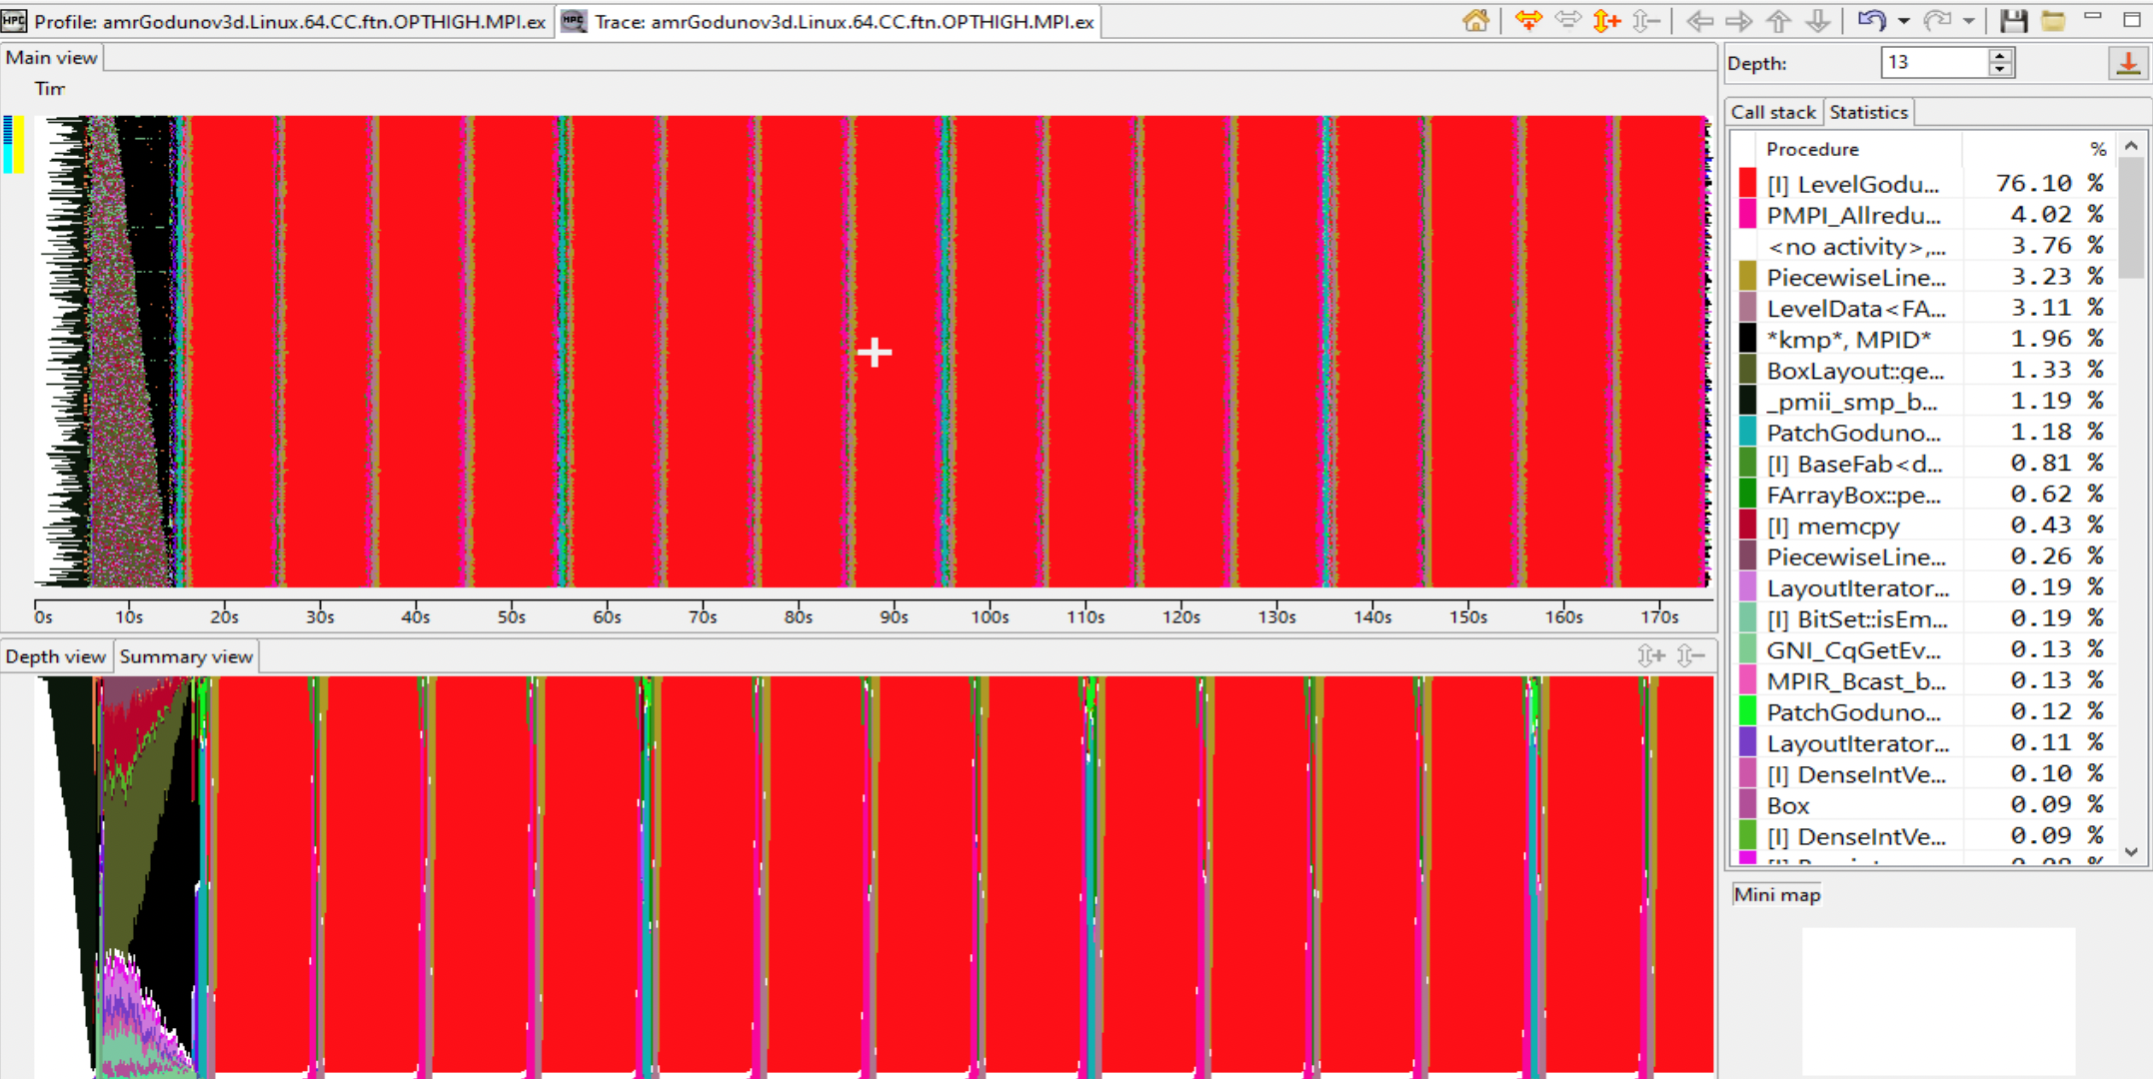Click the Undo icon in the toolbar
The height and width of the screenshot is (1079, 2153).
(1873, 20)
